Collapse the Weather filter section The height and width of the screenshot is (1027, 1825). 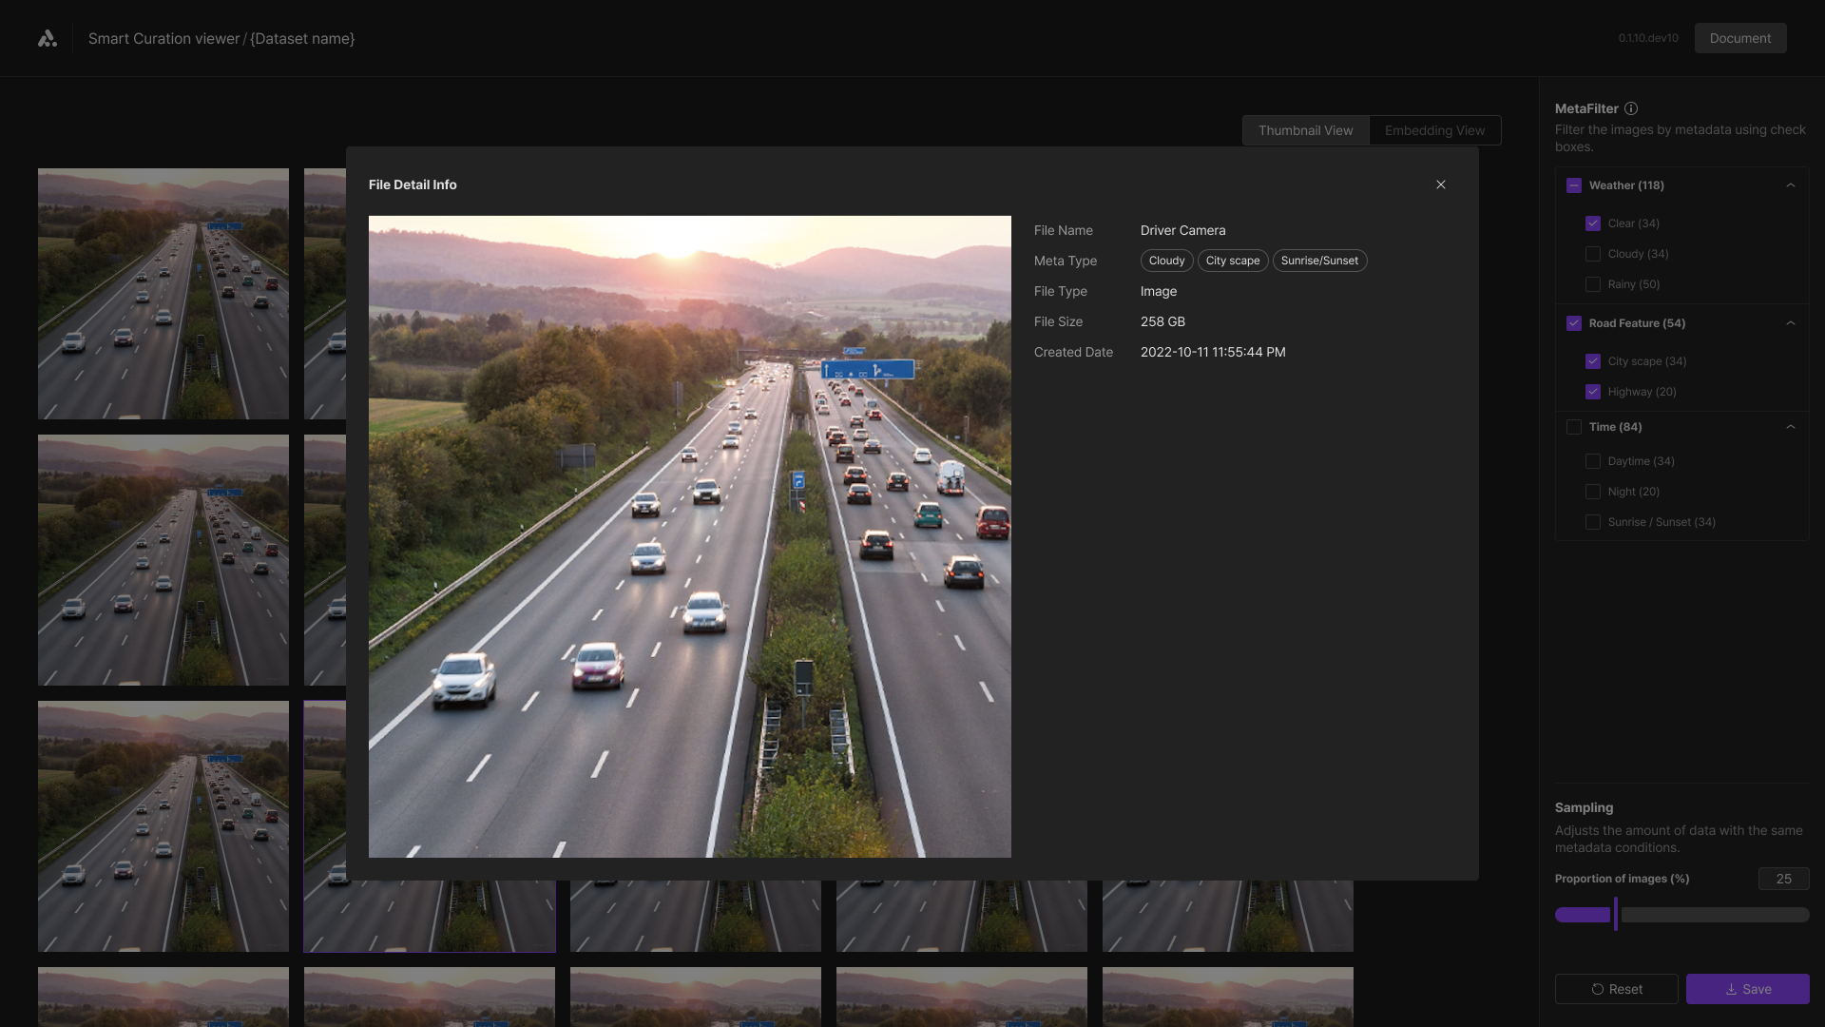pos(1791,185)
